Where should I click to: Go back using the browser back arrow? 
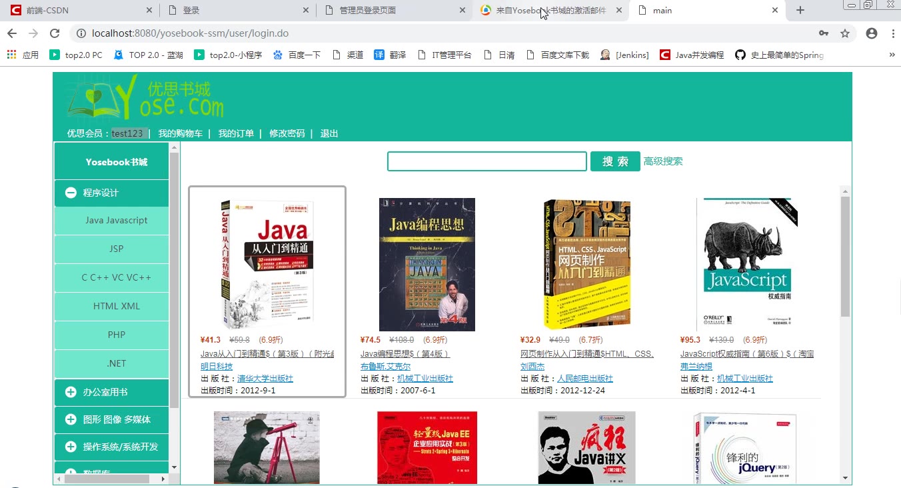tap(12, 33)
